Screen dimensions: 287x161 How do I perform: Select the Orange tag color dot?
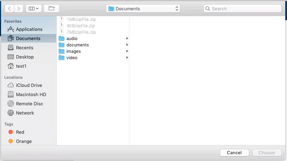tap(11, 141)
